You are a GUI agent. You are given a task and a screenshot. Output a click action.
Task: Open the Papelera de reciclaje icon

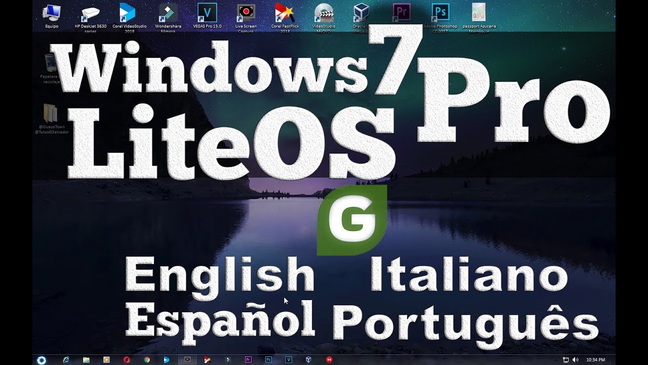pos(51,68)
